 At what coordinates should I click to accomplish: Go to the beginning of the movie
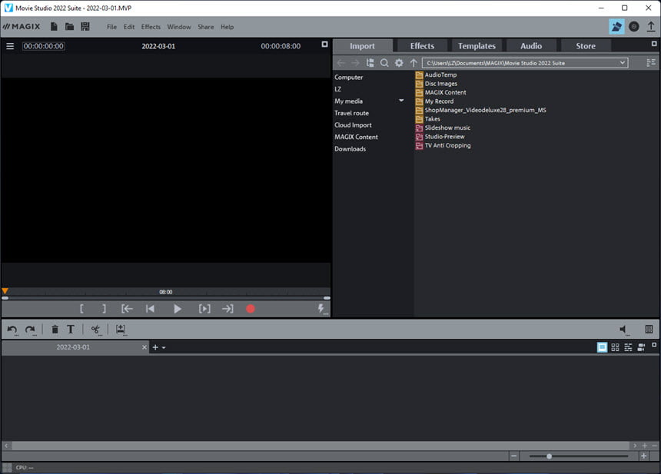click(150, 309)
